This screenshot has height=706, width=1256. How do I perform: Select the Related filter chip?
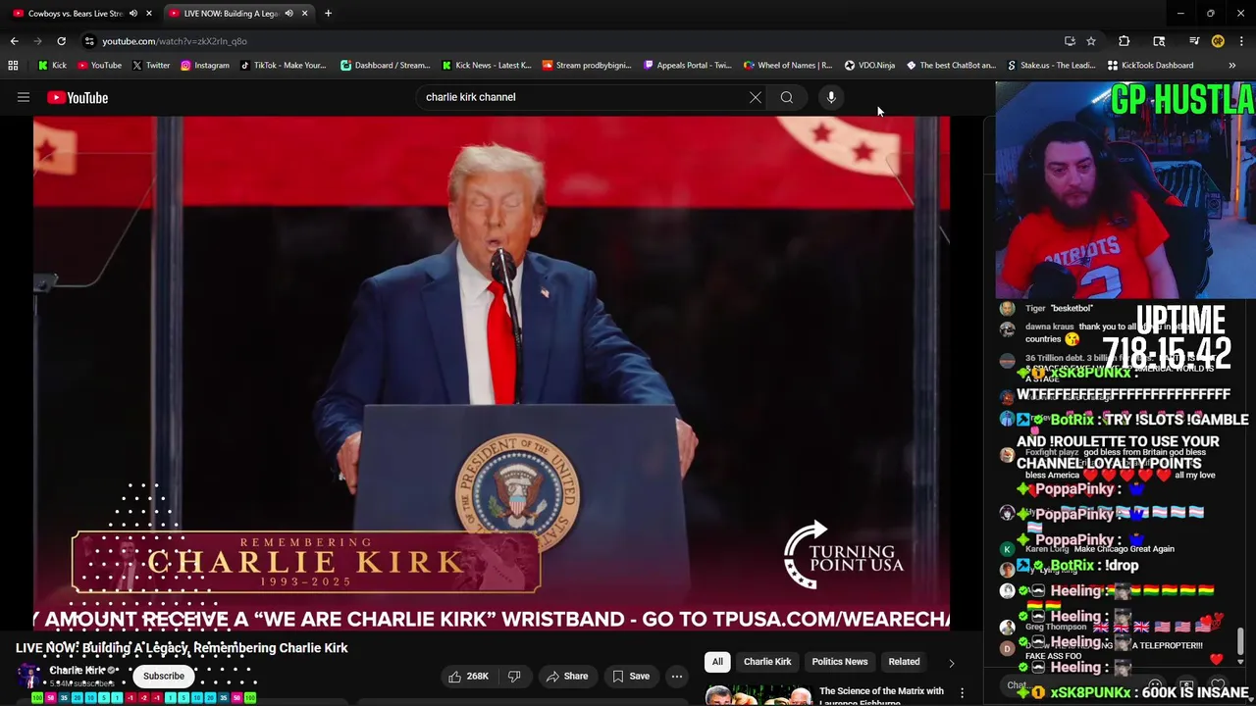coord(904,662)
